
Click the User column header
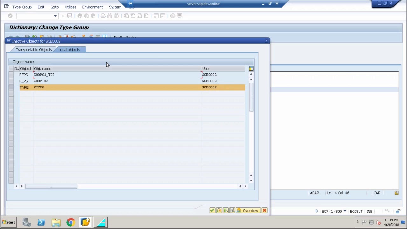click(x=223, y=68)
